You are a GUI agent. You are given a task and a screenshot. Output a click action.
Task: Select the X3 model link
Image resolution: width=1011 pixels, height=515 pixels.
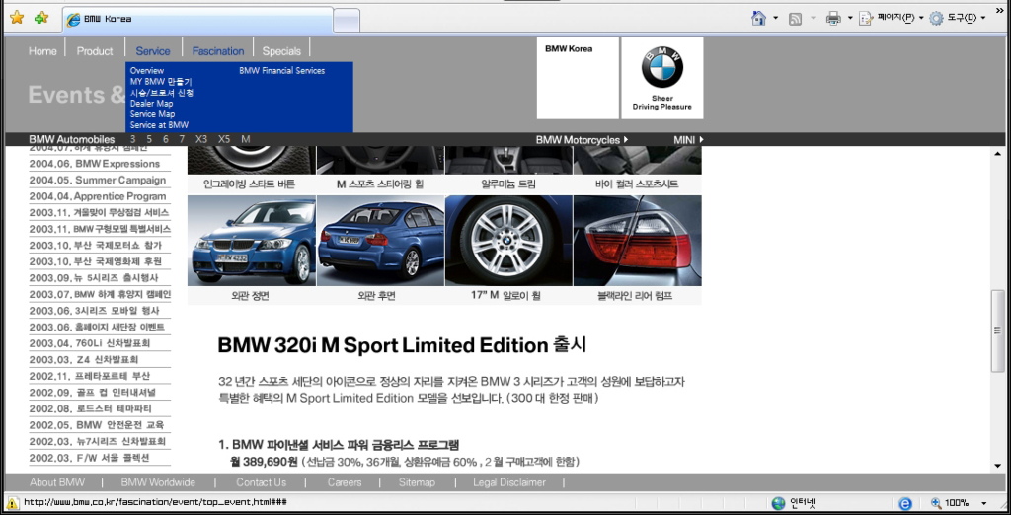[x=201, y=139]
